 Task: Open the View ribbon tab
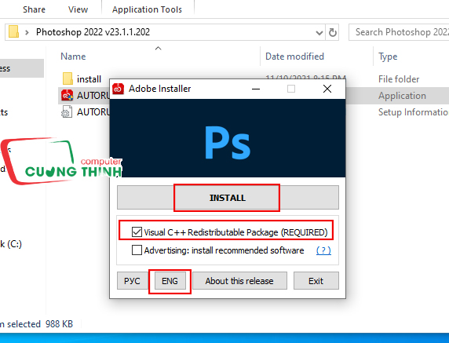[x=78, y=9]
